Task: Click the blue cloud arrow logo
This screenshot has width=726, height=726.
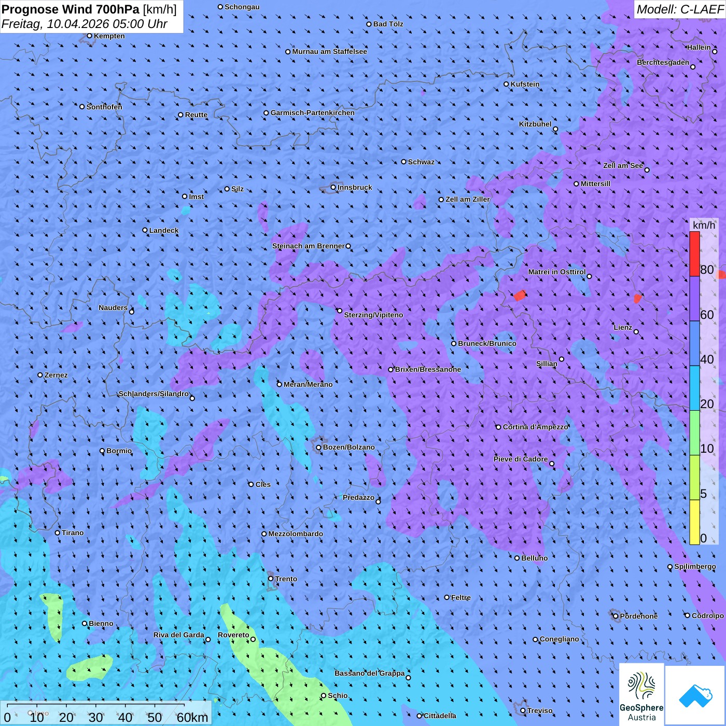Action: (695, 695)
